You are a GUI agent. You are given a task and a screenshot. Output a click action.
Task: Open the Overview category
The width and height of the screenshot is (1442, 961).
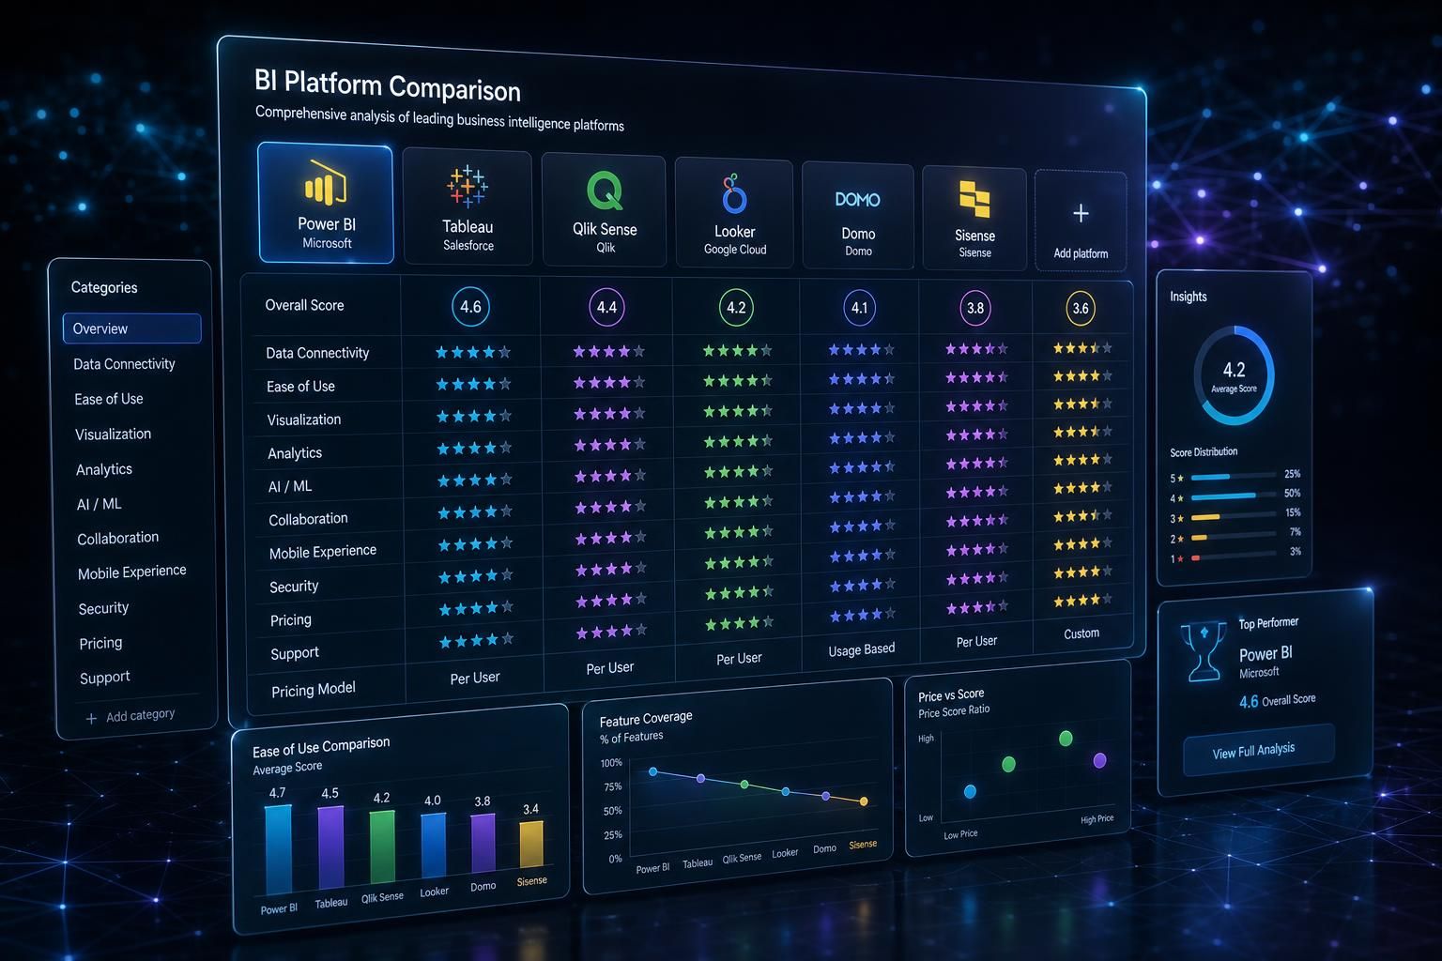(131, 328)
